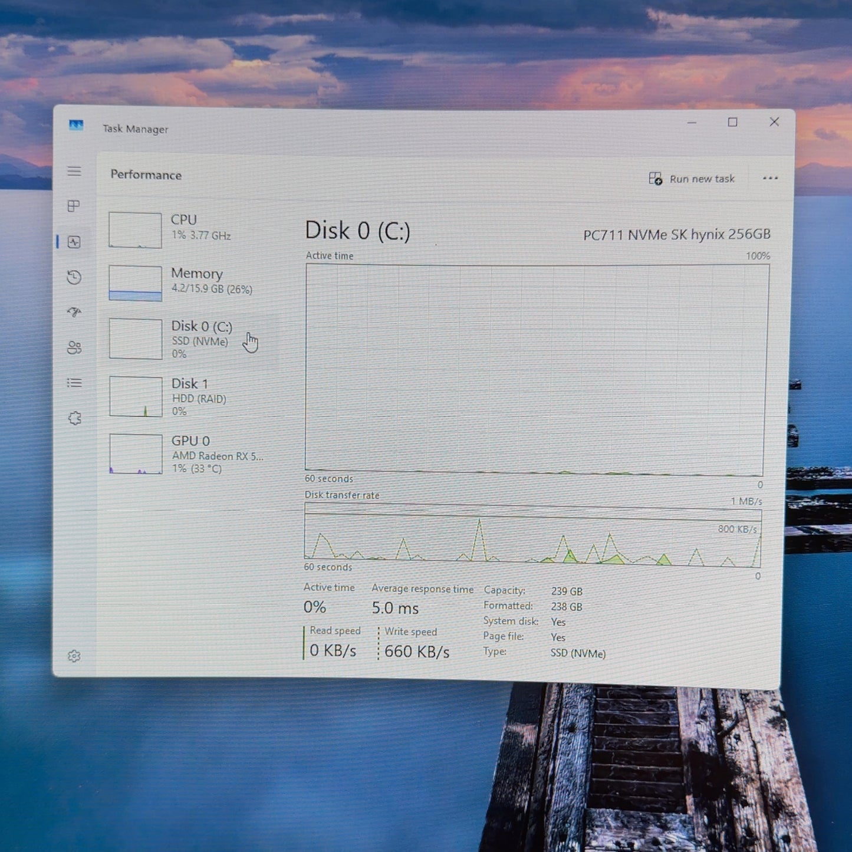Select CPU in performance list
Screen dimensions: 852x852
(187, 229)
